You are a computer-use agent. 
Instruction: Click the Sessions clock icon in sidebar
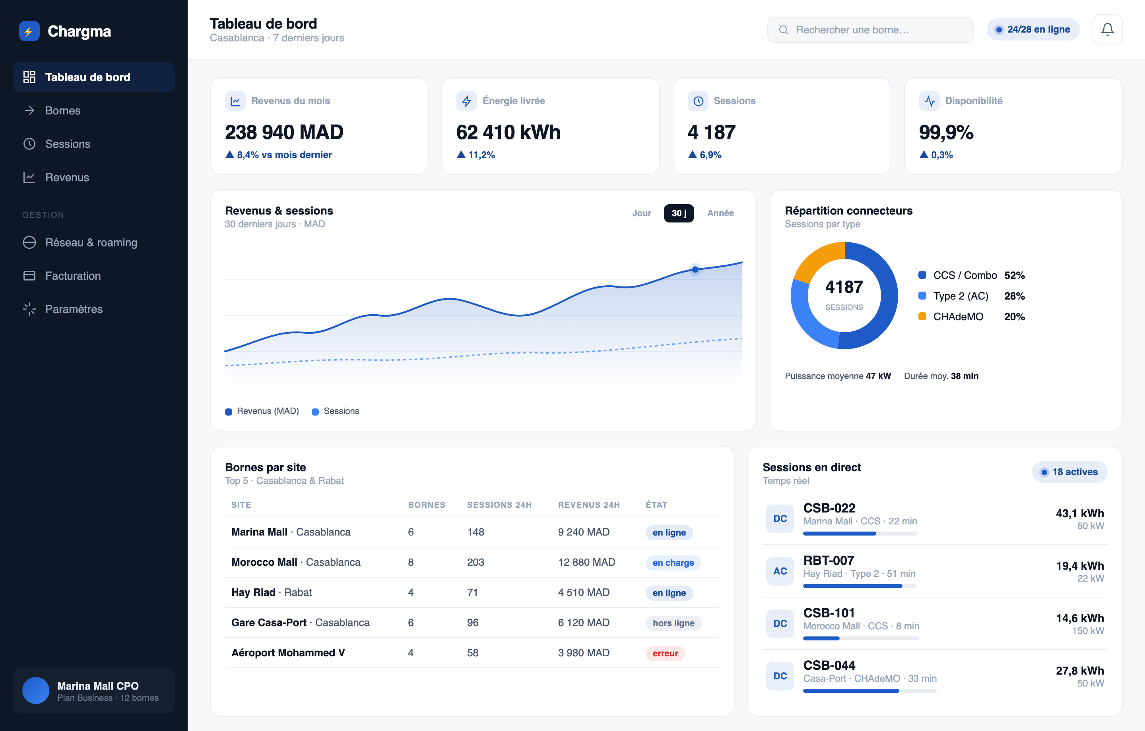click(29, 143)
